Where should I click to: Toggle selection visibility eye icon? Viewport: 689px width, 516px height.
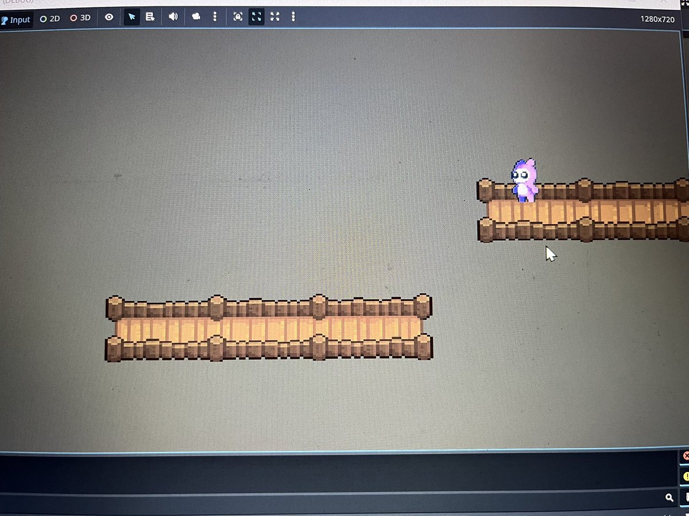pos(109,17)
